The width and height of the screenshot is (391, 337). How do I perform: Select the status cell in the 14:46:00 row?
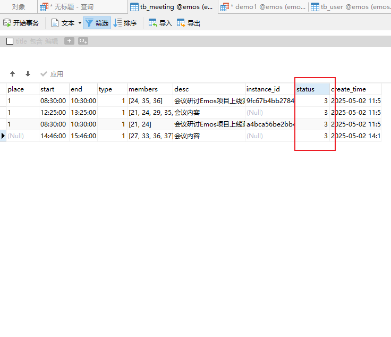click(x=312, y=136)
